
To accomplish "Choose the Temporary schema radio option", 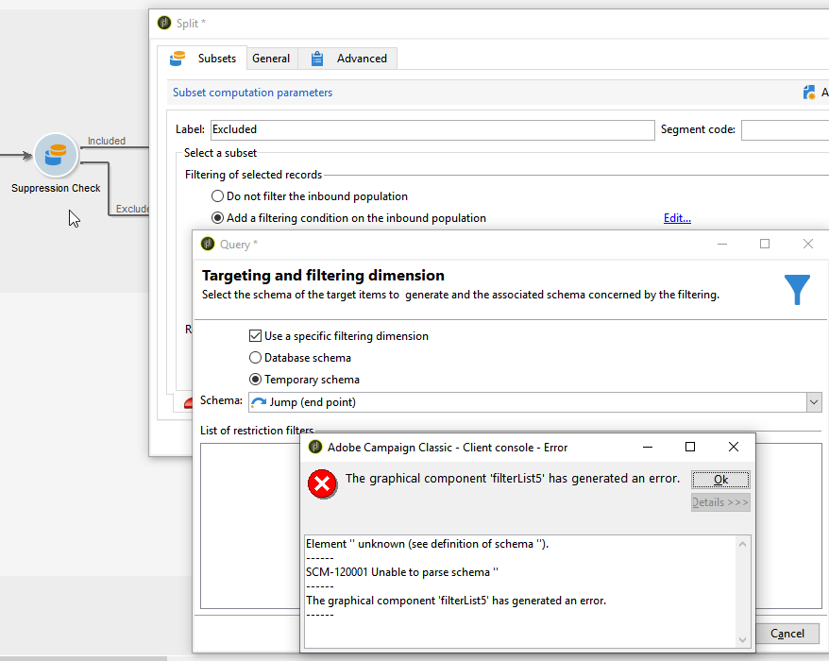I will pyautogui.click(x=255, y=380).
